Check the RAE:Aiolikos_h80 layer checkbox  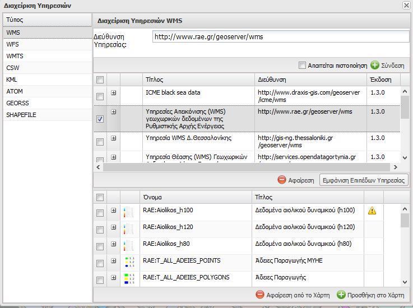click(x=100, y=246)
